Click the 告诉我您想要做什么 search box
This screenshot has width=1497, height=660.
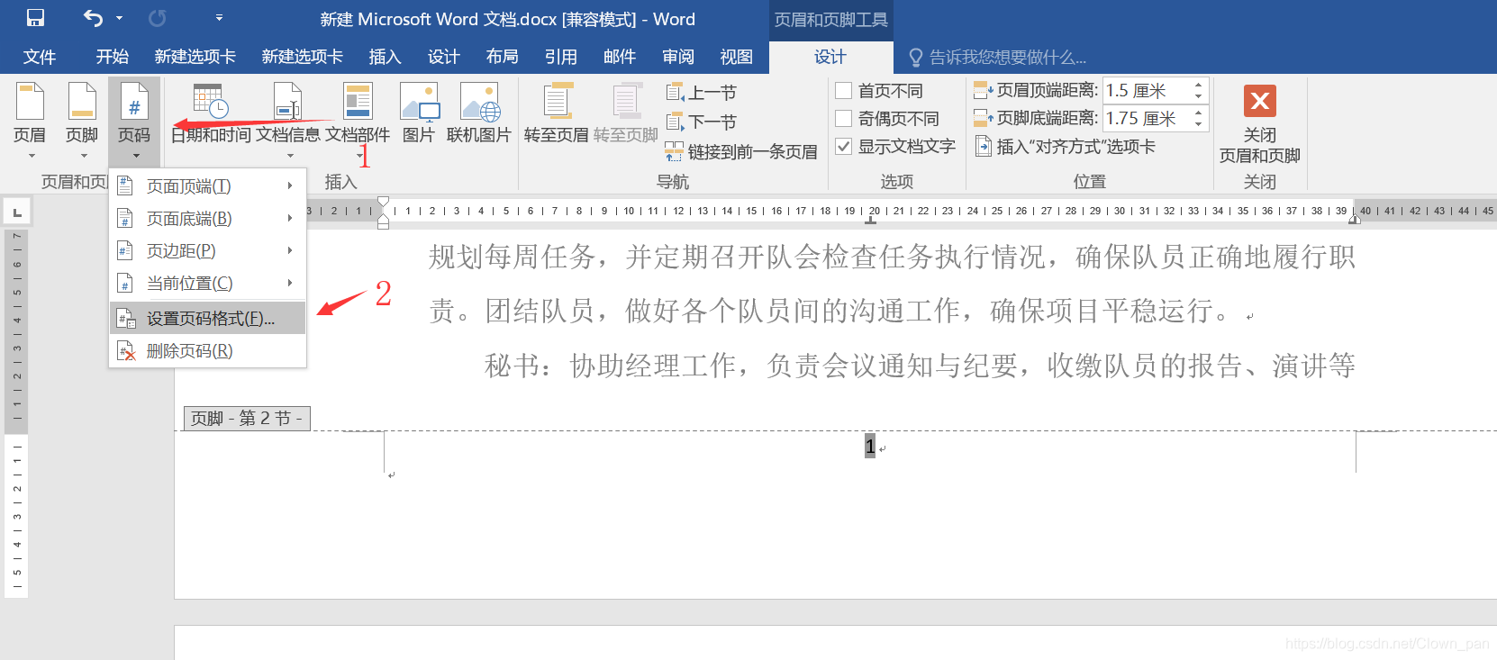click(998, 58)
